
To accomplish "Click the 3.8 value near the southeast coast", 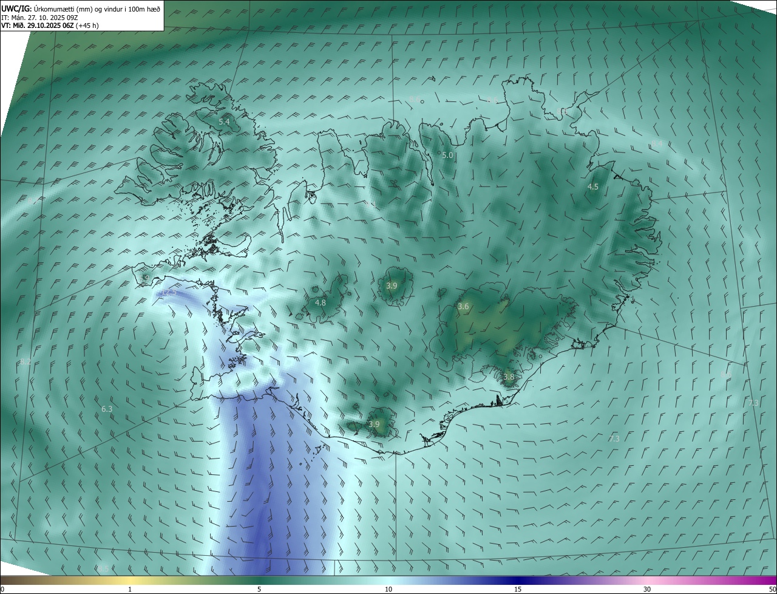I will coord(509,377).
